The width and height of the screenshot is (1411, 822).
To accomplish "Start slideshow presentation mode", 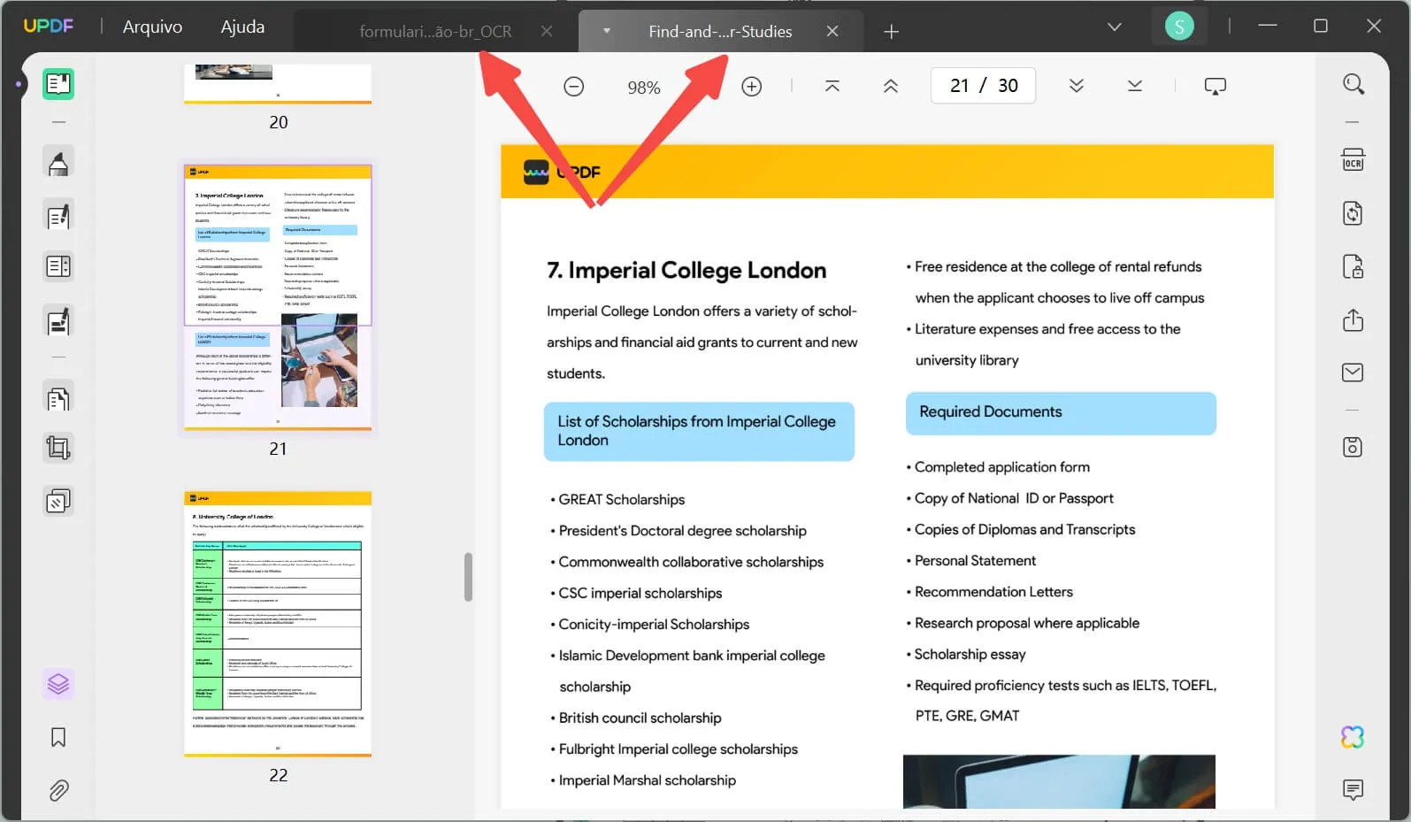I will pos(1215,86).
